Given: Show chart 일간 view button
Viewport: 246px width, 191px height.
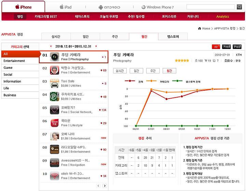Looking at the screenshot, I should tap(136, 71).
